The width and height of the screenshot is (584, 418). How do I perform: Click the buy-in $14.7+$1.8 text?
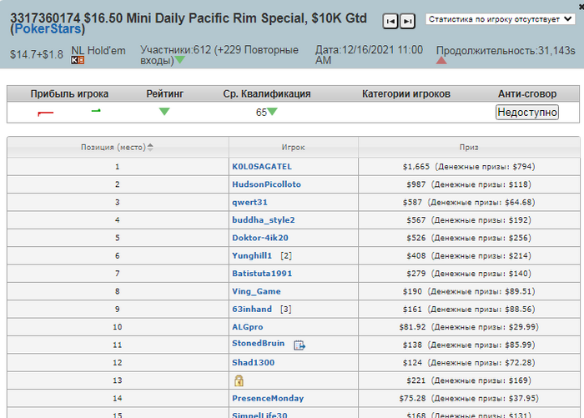tap(37, 55)
